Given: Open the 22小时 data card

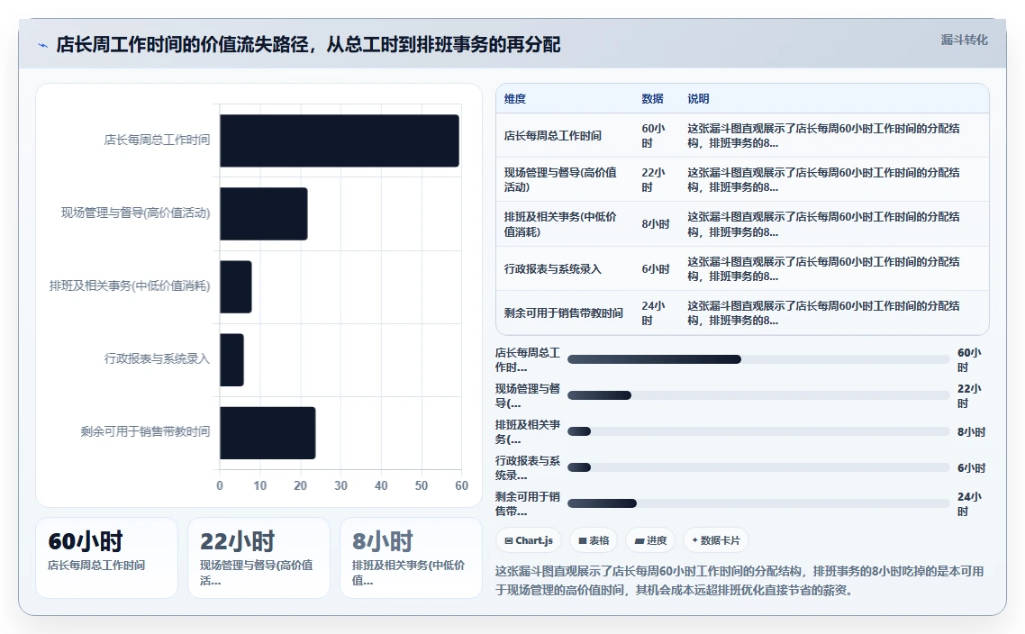Looking at the screenshot, I should tap(259, 557).
